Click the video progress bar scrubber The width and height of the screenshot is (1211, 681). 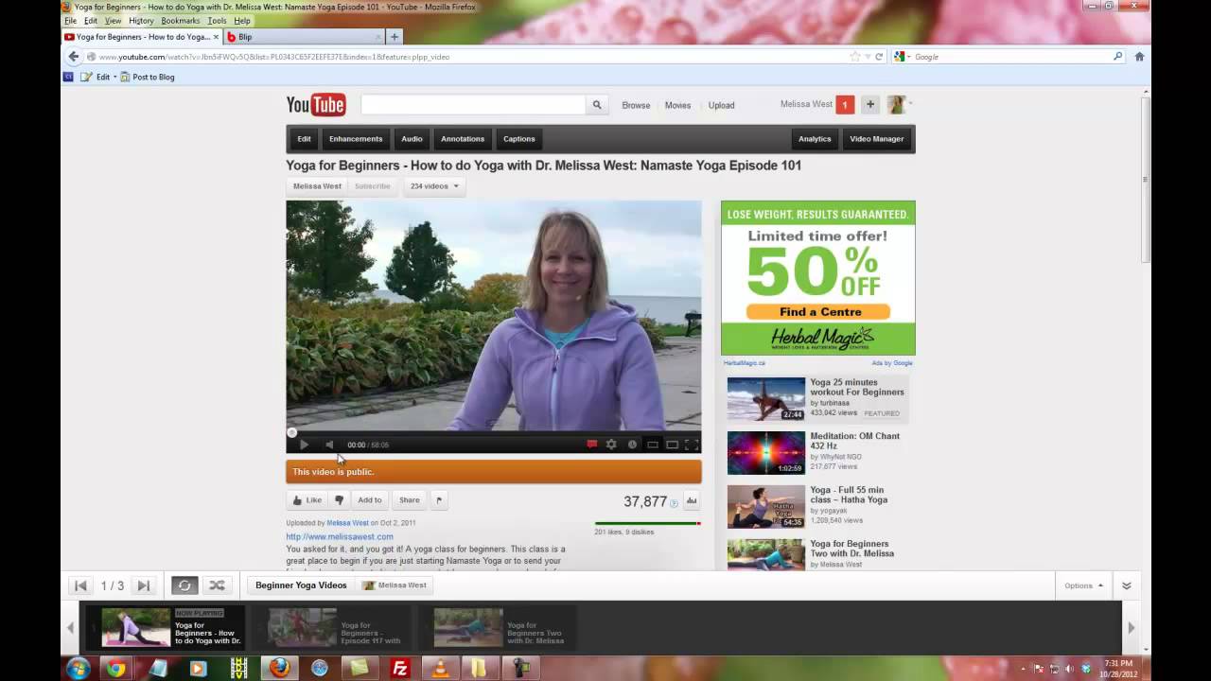tap(291, 433)
